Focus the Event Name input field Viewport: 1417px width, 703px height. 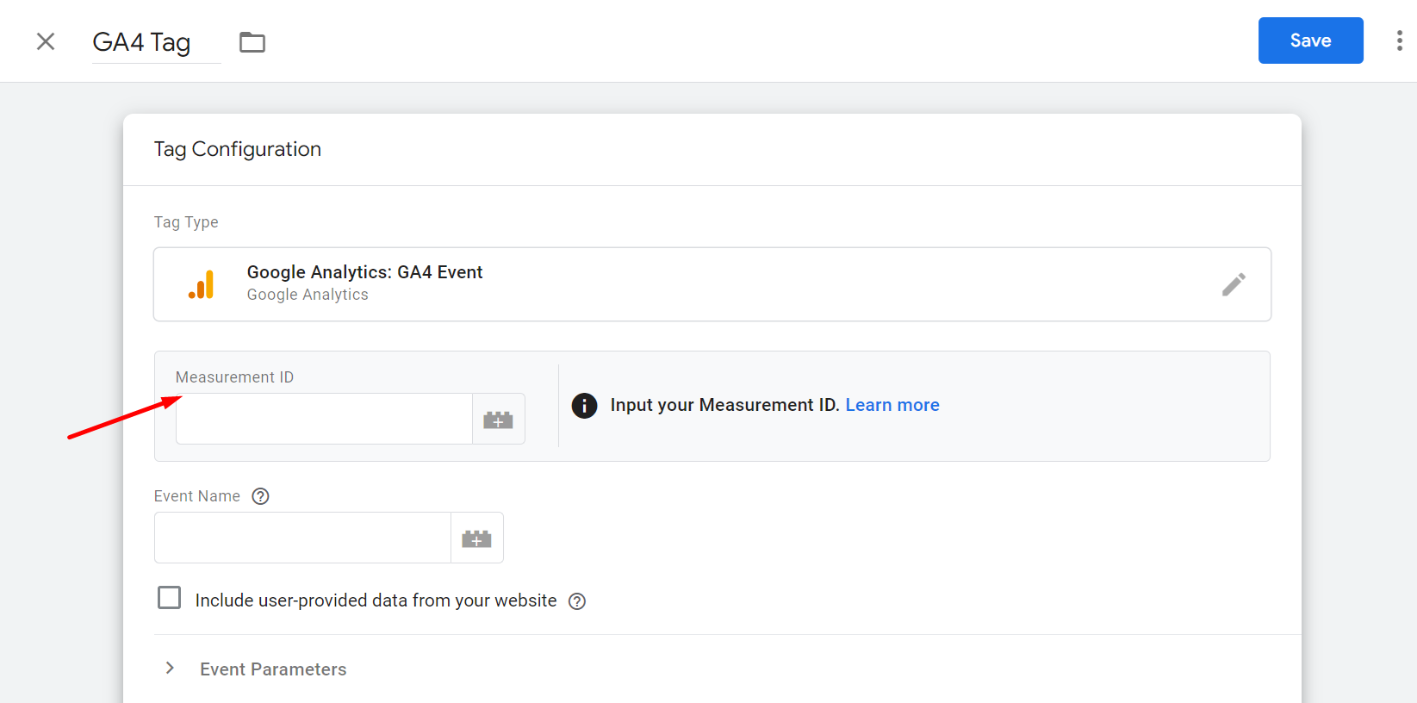[302, 538]
